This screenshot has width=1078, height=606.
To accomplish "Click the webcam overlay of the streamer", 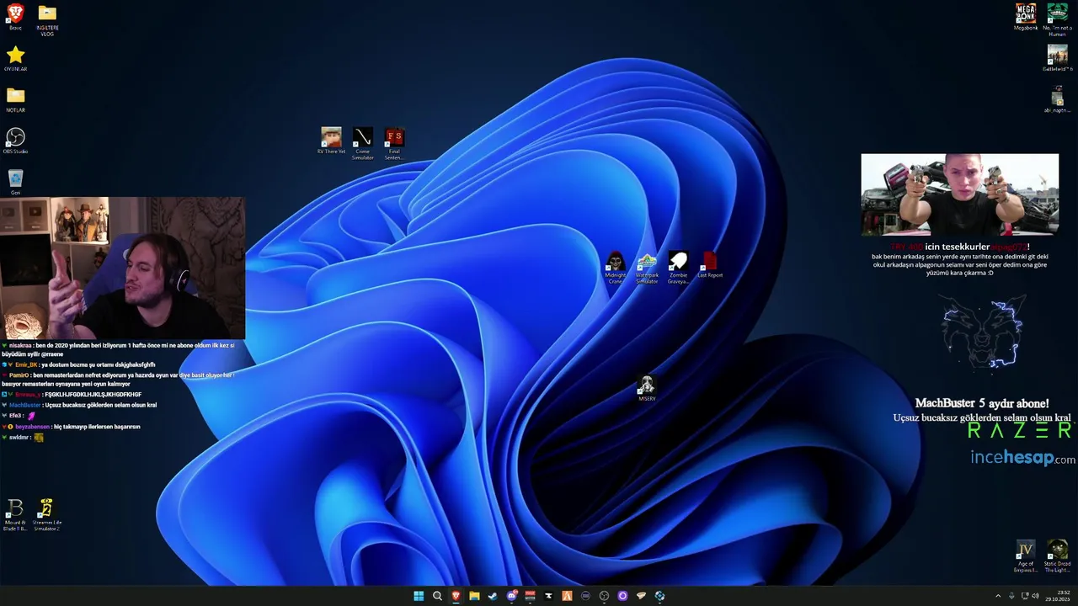I will point(123,268).
